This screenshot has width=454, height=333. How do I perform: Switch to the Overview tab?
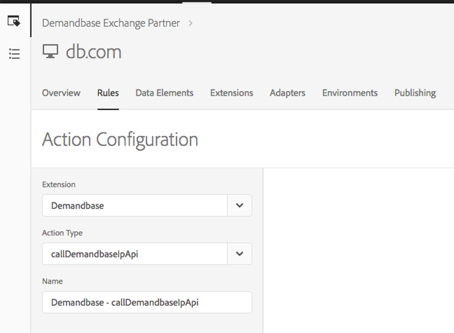(61, 93)
